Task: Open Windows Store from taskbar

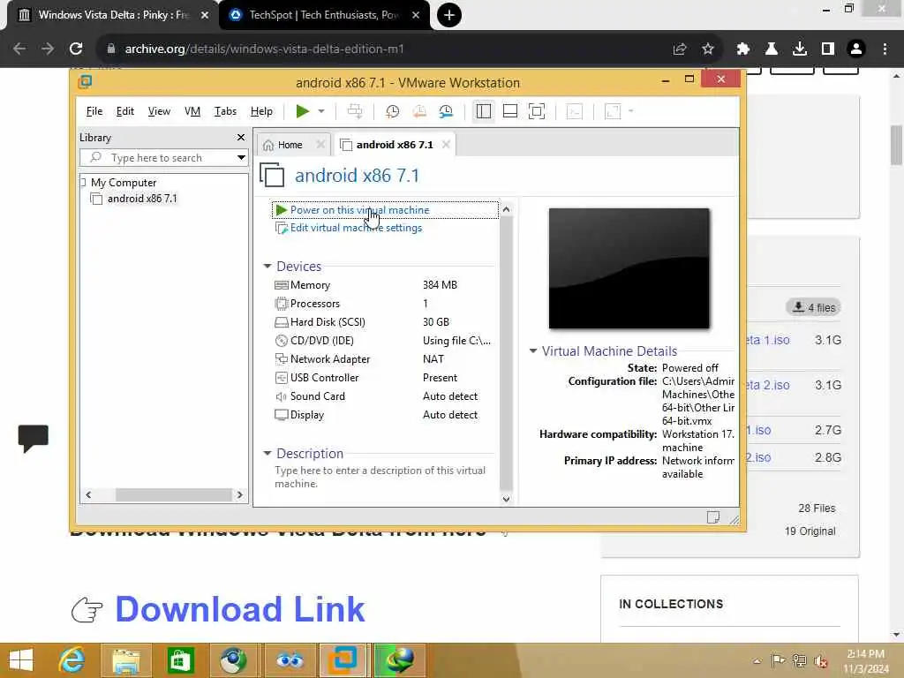Action: click(180, 660)
